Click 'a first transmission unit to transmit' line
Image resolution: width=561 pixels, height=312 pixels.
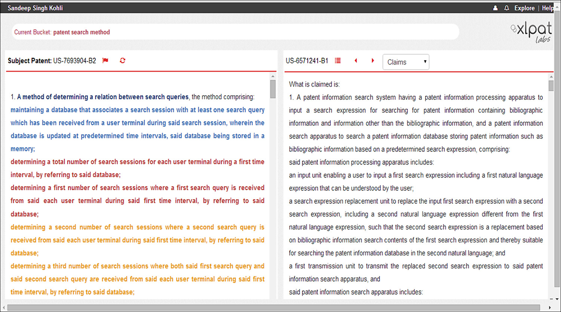point(416,266)
